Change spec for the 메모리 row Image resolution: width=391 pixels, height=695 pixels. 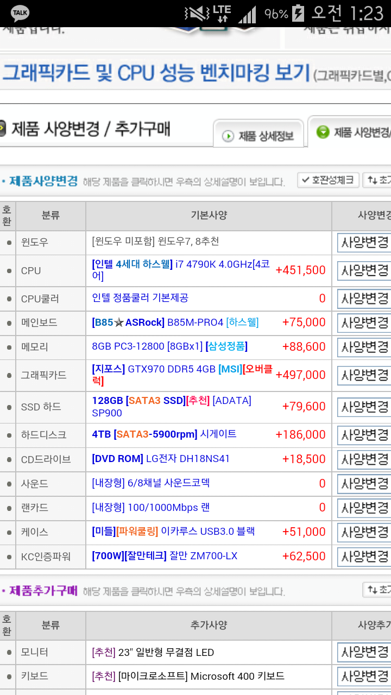tap(364, 347)
